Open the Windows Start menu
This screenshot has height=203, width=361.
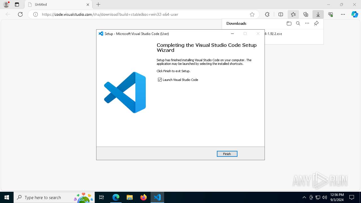tap(7, 197)
